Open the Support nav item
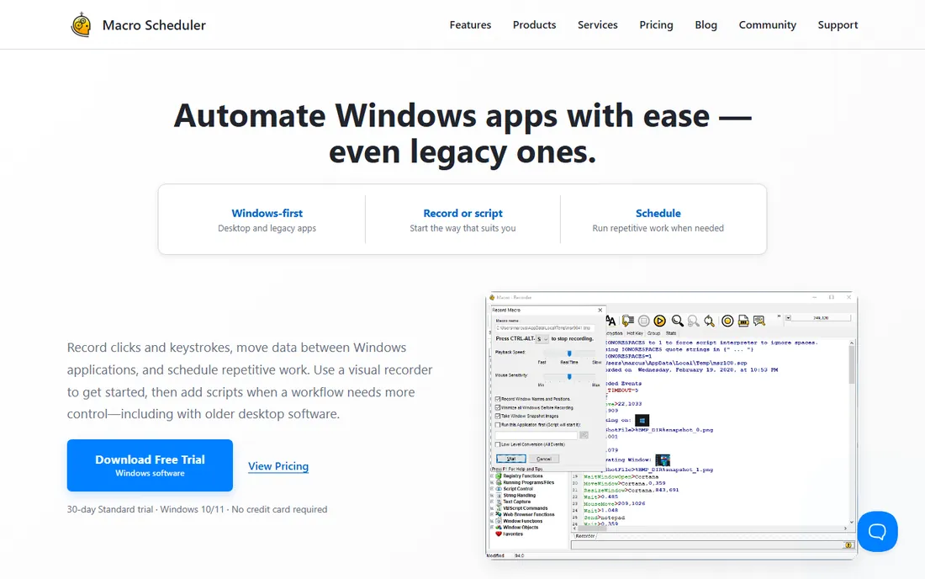The image size is (925, 579). 838,24
